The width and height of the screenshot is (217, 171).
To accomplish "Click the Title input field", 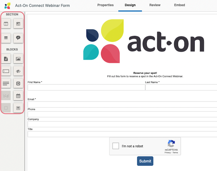I will (122, 134).
